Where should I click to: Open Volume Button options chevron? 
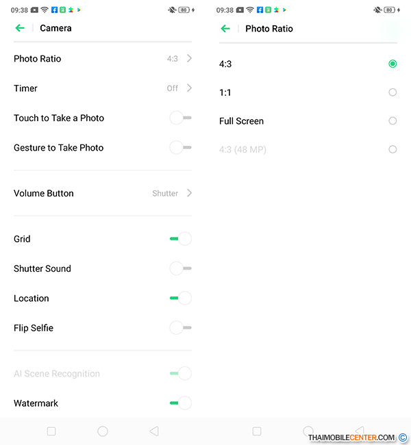point(189,193)
